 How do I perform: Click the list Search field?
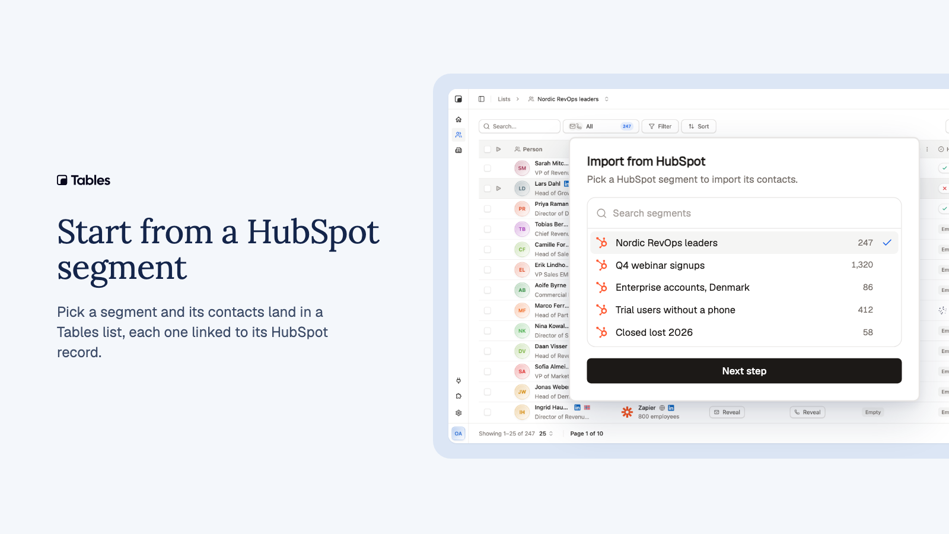(520, 126)
